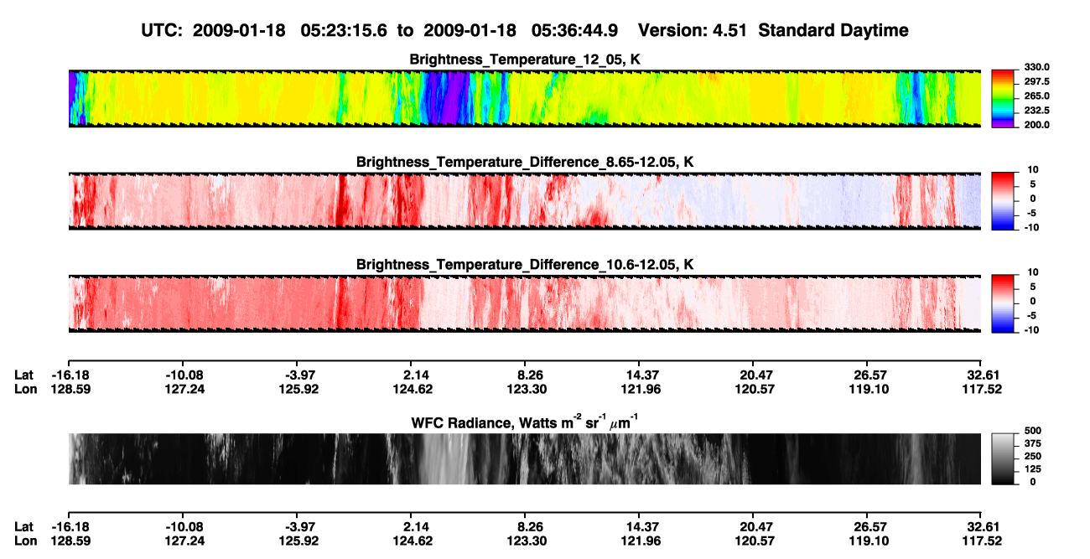
Task: Click the Brightness_Temperature_Difference_8.65-12.05, K title
Action: point(525,162)
